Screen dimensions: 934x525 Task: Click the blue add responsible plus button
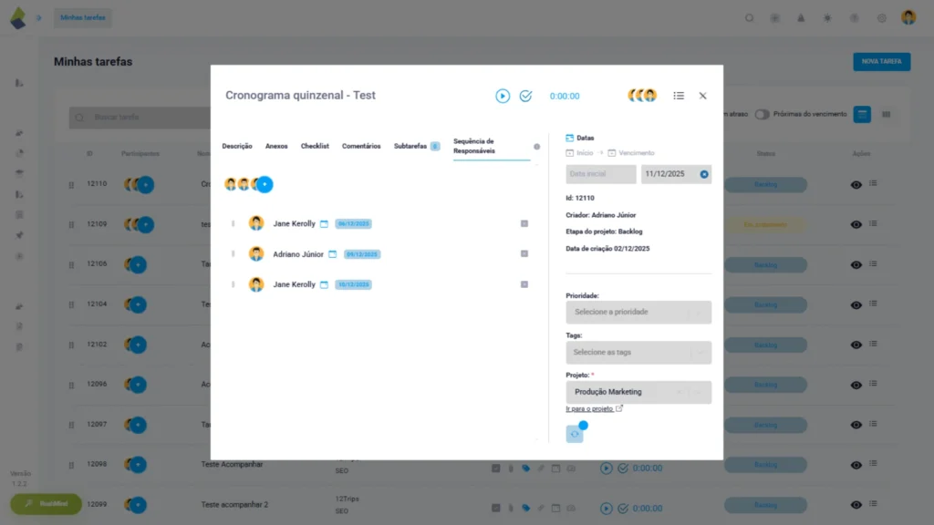click(x=265, y=184)
